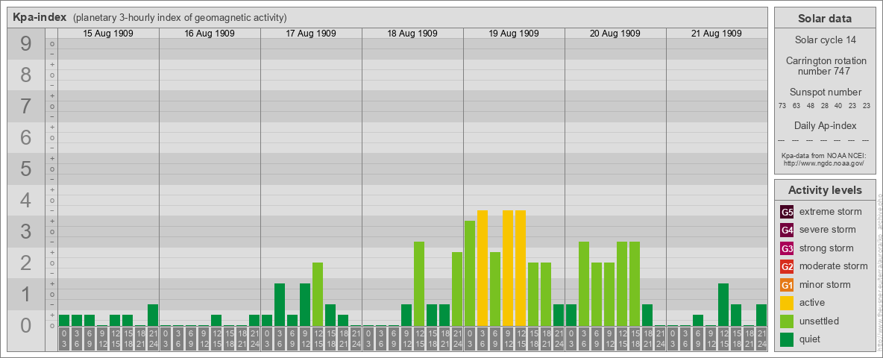Click the sunspot value 48
The image size is (883, 358).
coord(811,106)
